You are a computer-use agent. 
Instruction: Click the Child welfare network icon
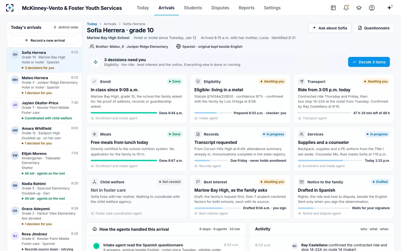click(x=94, y=182)
